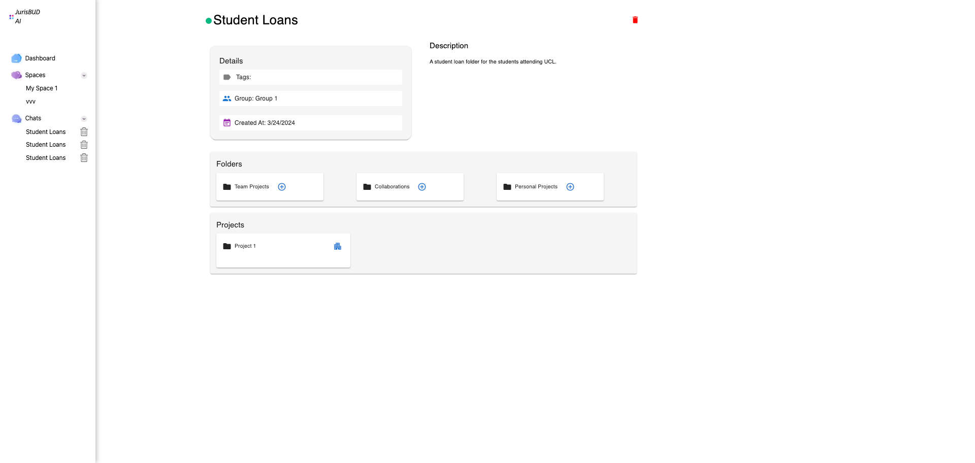The height and width of the screenshot is (463, 975).
Task: Click plus icon beside Collaborations folder
Action: point(422,187)
